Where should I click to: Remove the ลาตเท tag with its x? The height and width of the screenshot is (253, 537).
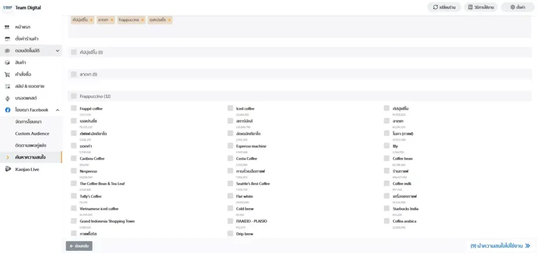(x=112, y=20)
